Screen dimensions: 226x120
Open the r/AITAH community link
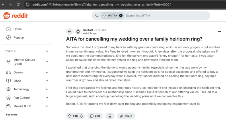coord(88,30)
